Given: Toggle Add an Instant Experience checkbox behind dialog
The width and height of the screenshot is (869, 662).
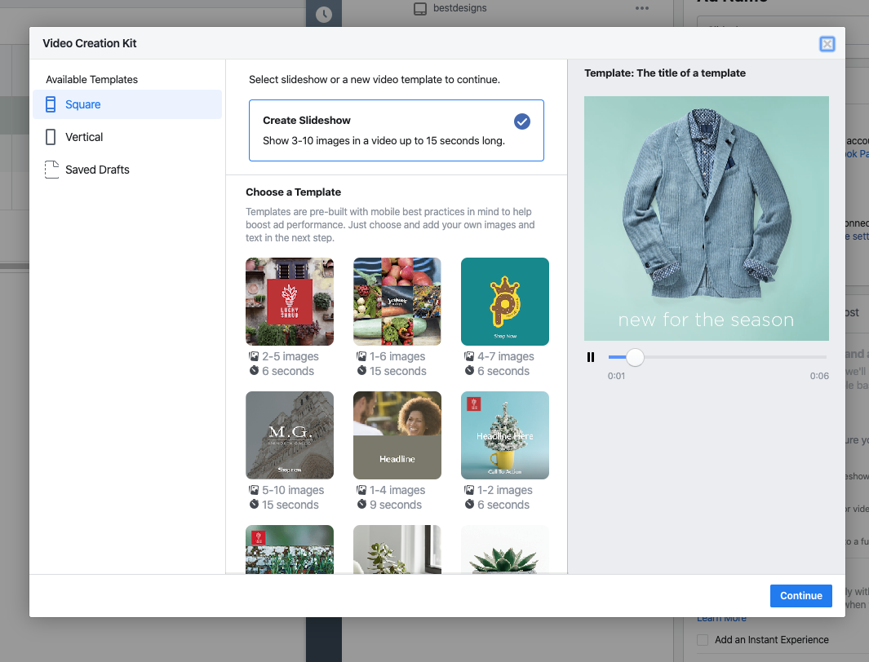Looking at the screenshot, I should pyautogui.click(x=703, y=640).
